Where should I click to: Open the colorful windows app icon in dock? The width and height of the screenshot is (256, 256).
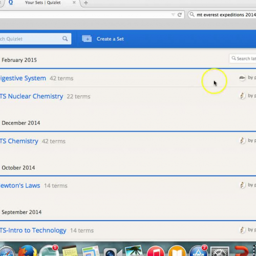(x=91, y=251)
